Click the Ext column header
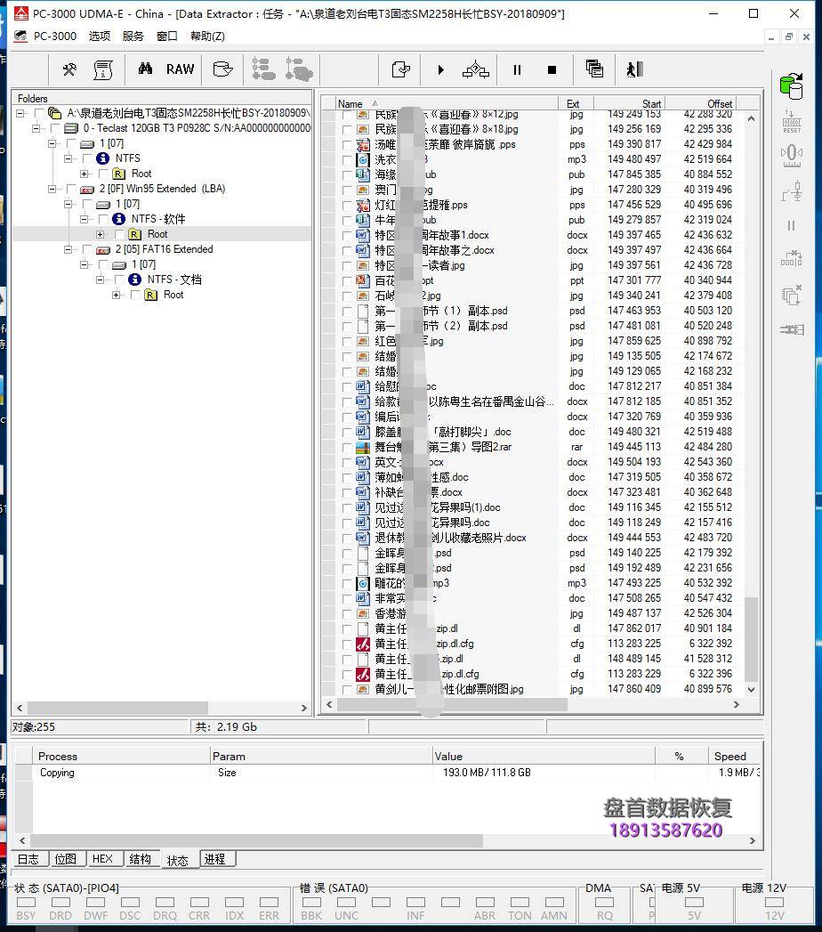The height and width of the screenshot is (932, 822). (x=573, y=104)
